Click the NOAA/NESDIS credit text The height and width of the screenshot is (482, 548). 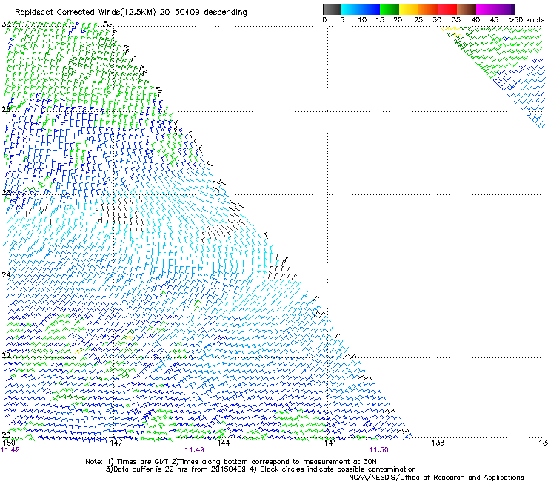[436, 478]
